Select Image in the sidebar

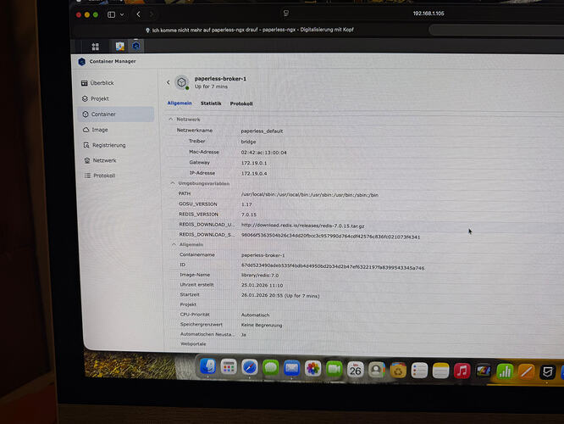[x=99, y=130]
